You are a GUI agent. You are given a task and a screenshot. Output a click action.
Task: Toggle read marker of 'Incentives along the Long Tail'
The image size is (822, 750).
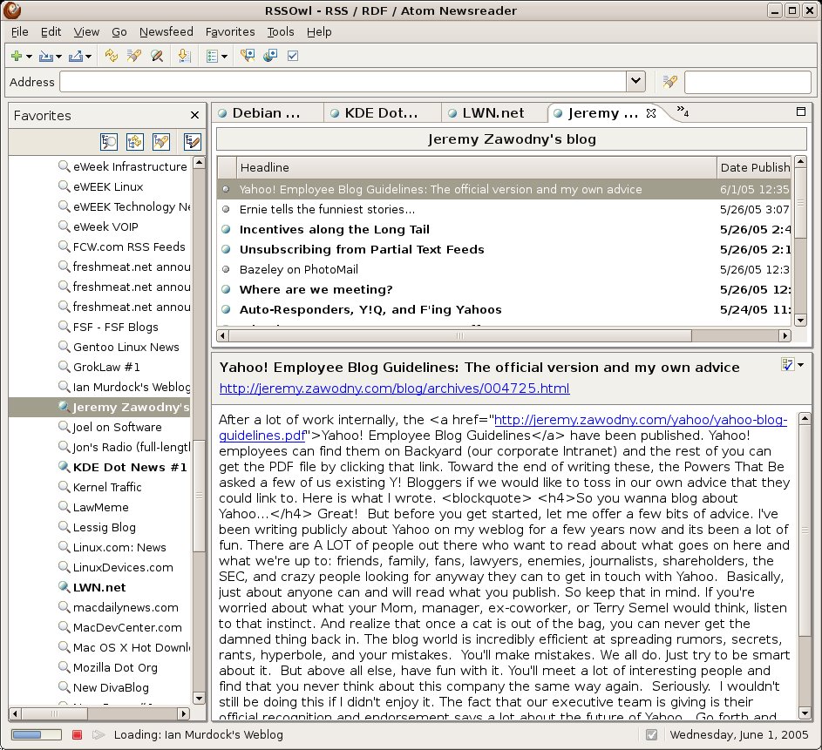tap(226, 229)
